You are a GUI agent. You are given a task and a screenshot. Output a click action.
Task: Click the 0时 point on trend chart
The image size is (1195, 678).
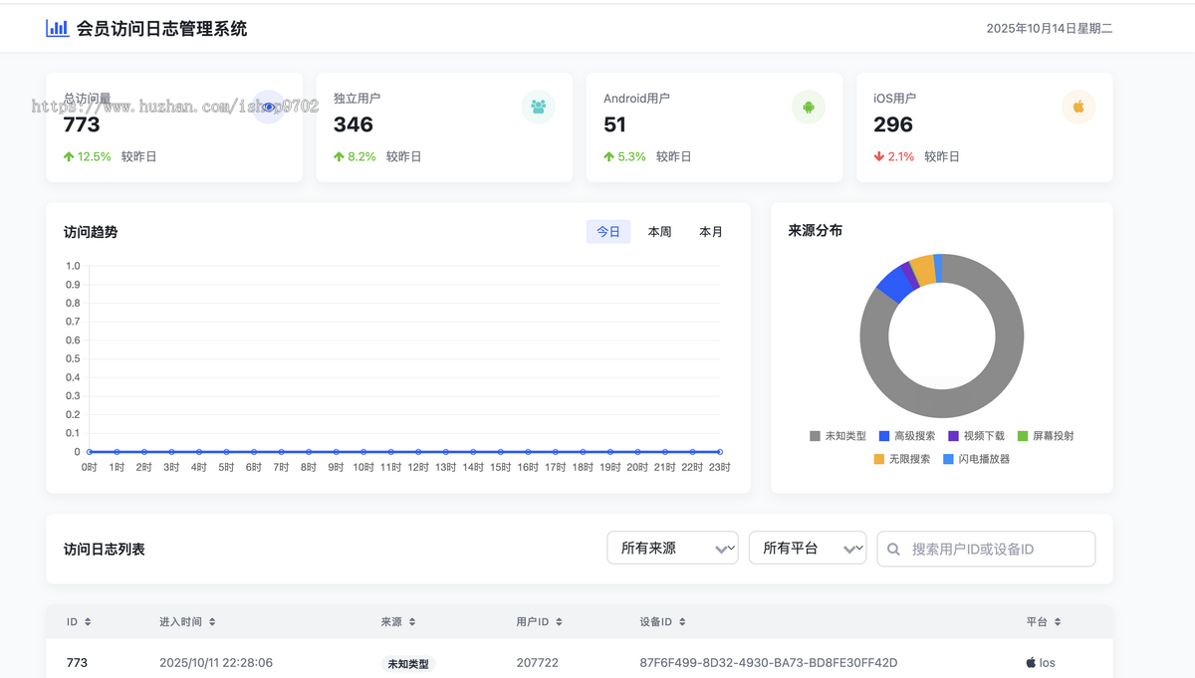[x=90, y=452]
